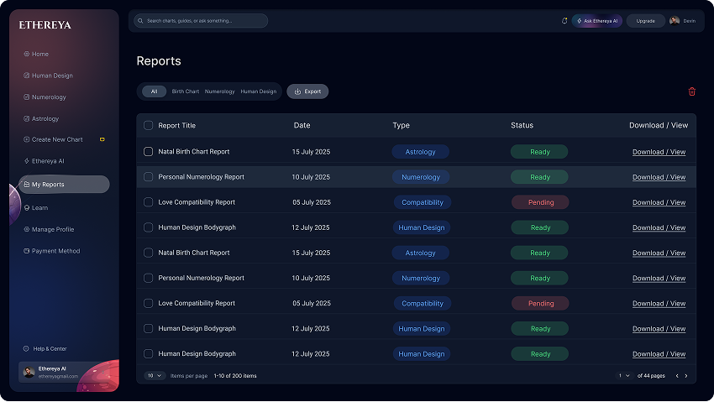Open the Ethereya AI sparkle icon in the sidebar
The image size is (714, 402).
pyautogui.click(x=26, y=161)
